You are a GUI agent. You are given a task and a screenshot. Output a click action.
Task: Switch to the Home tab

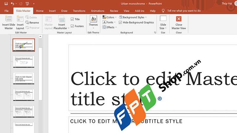point(40,11)
